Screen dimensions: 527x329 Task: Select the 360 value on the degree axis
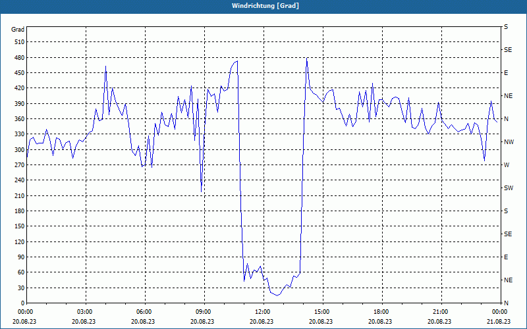pos(20,119)
